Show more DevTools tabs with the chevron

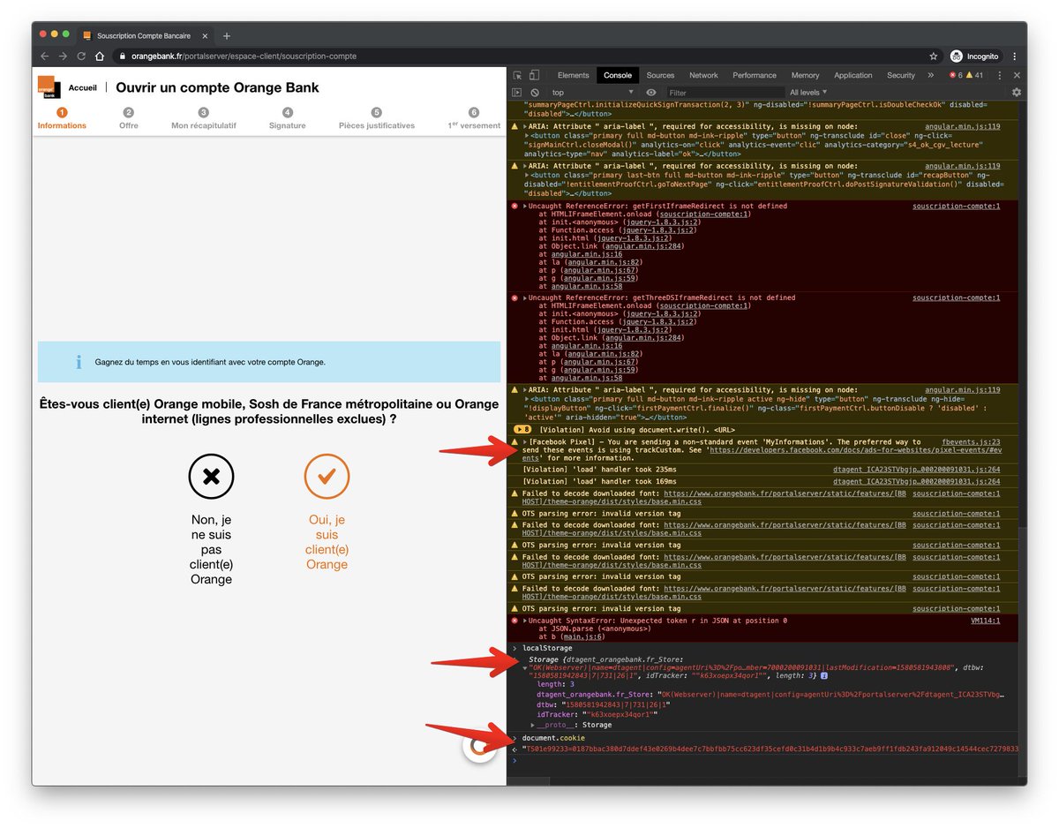pyautogui.click(x=932, y=76)
